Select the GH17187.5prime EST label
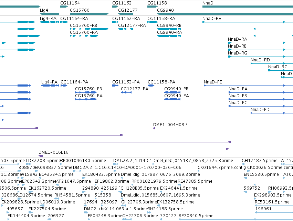Screen dimensions: 293x221 tap(260, 161)
